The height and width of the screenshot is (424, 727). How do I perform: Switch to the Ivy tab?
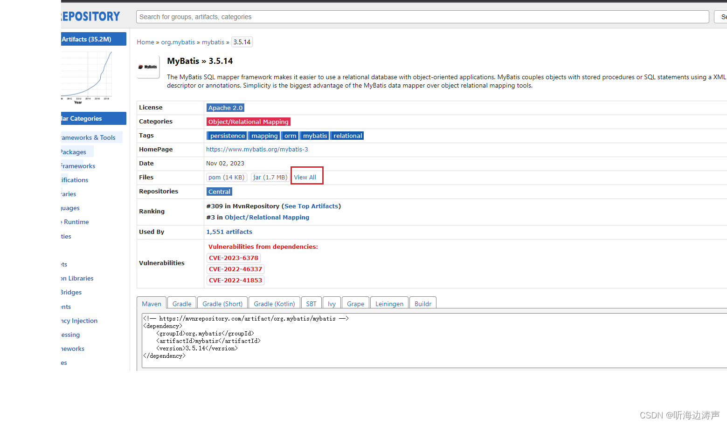click(x=332, y=303)
